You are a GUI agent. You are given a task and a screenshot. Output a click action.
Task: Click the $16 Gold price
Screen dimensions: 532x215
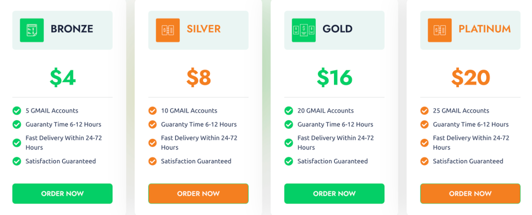pyautogui.click(x=334, y=77)
